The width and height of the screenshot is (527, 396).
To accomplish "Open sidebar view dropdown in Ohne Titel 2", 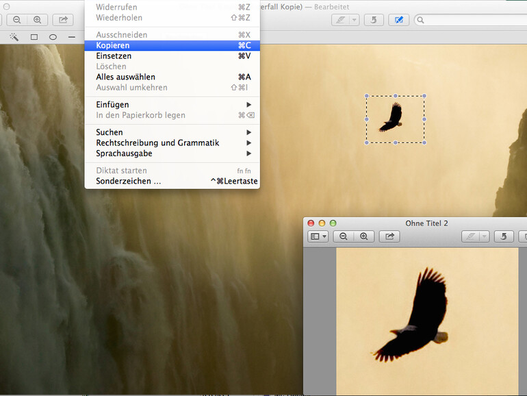I will pos(318,236).
